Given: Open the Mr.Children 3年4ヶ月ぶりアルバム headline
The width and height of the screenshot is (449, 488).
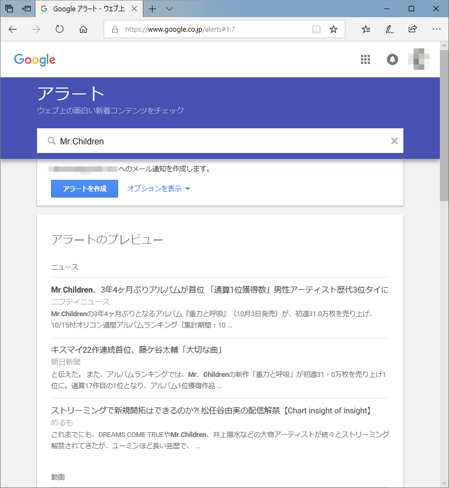Looking at the screenshot, I should 220,290.
